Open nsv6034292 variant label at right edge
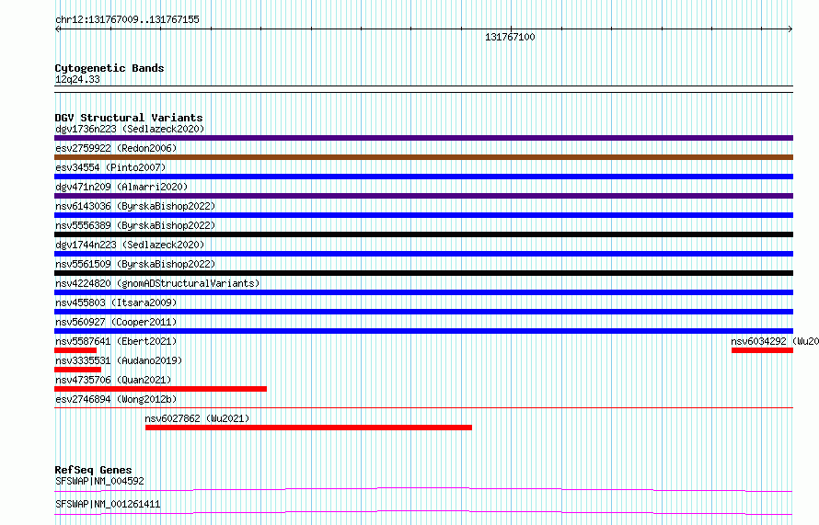Image resolution: width=819 pixels, height=525 pixels. (x=775, y=341)
